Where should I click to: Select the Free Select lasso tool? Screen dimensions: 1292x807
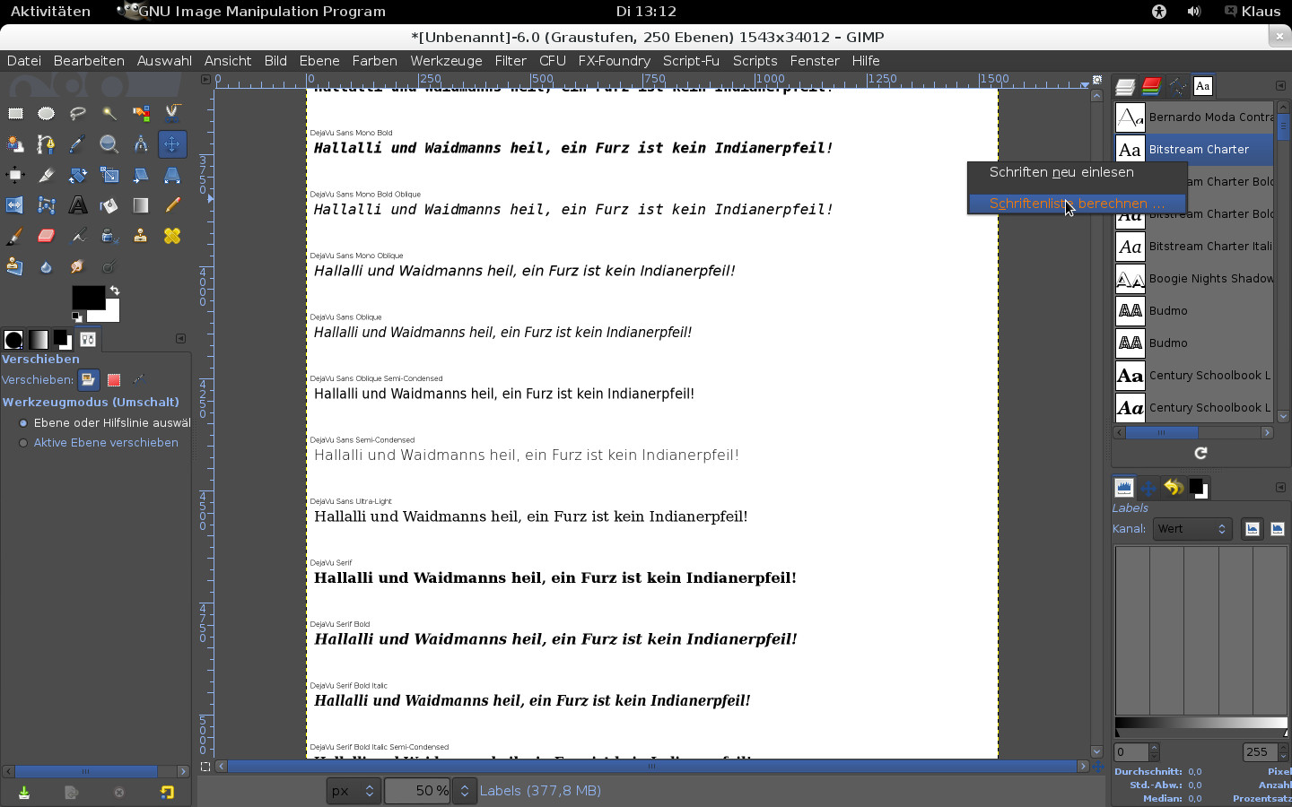coord(78,113)
